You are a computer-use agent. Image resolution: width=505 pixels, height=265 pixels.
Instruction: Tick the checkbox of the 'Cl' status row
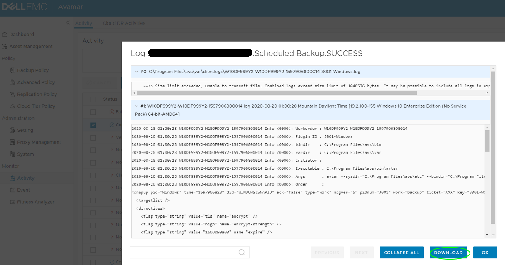(x=93, y=175)
